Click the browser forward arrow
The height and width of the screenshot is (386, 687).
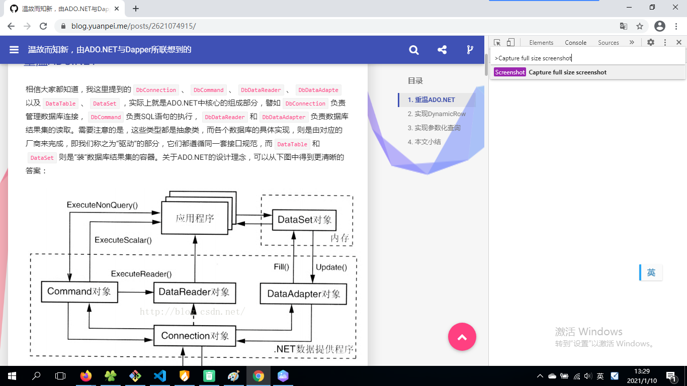tap(27, 26)
